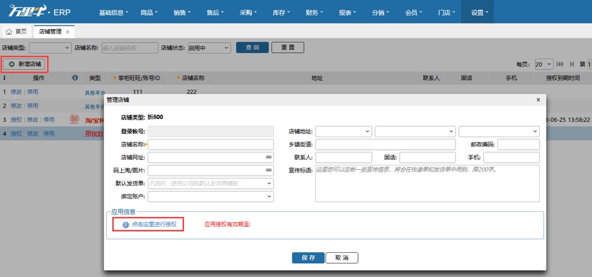Open the 分销 menu
592x277 pixels.
pos(380,12)
